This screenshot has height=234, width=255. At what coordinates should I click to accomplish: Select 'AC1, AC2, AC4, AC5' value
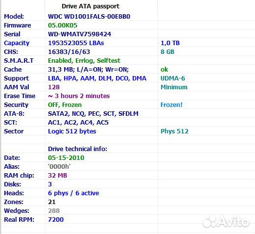tap(78, 123)
